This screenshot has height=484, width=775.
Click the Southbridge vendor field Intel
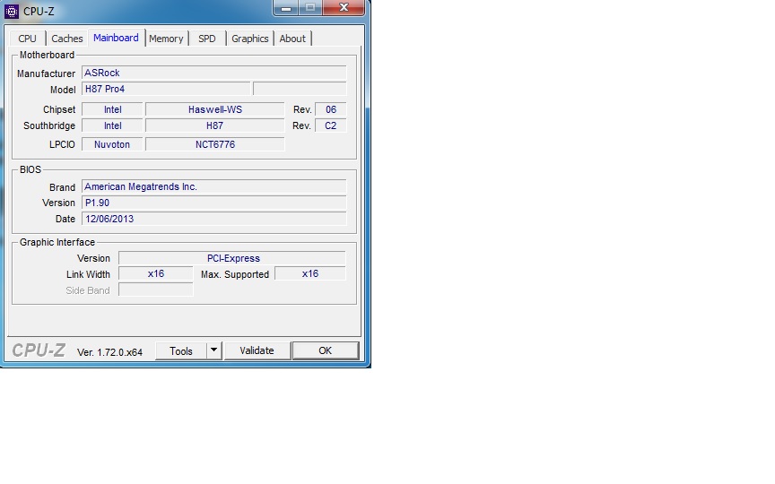click(x=113, y=126)
